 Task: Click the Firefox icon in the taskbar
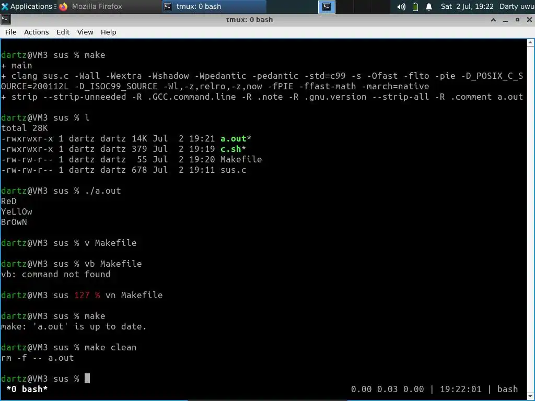(x=63, y=6)
